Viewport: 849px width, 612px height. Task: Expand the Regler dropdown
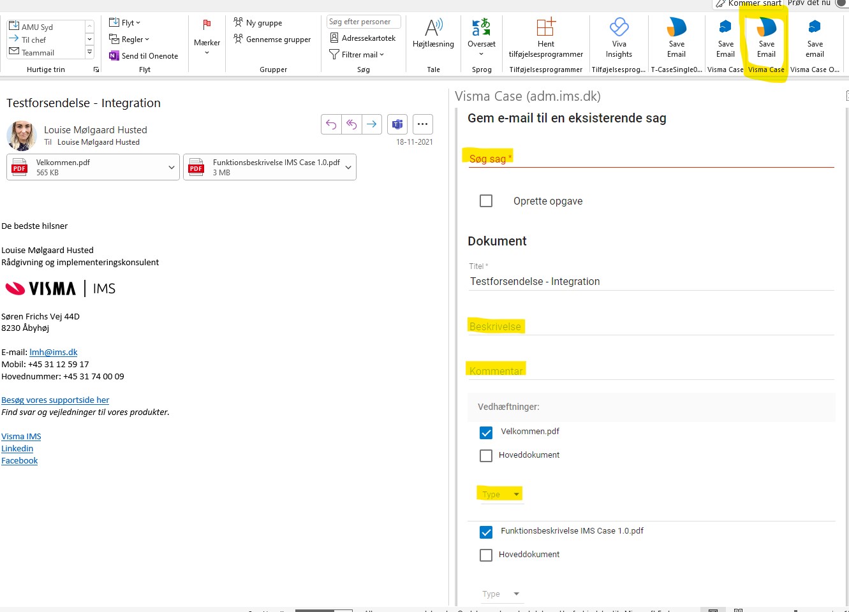[129, 40]
